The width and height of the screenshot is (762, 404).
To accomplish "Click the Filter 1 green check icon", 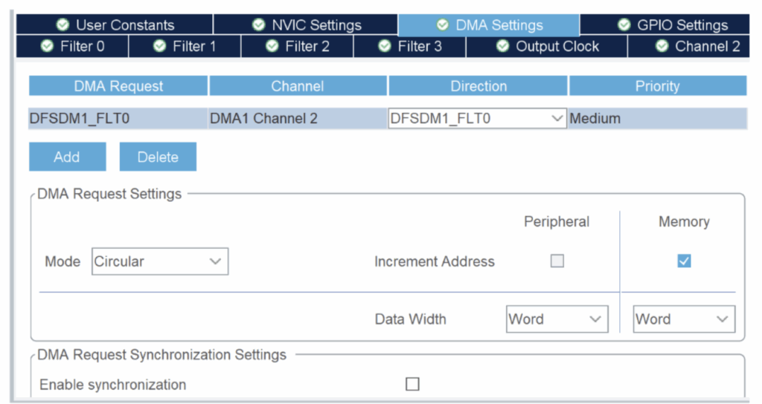I will [159, 47].
